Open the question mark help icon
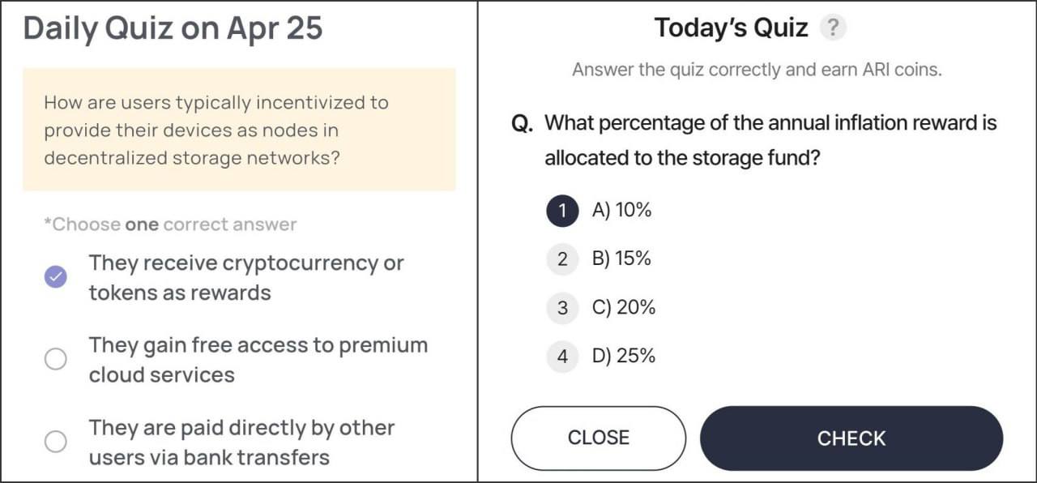Image resolution: width=1037 pixels, height=483 pixels. tap(833, 28)
